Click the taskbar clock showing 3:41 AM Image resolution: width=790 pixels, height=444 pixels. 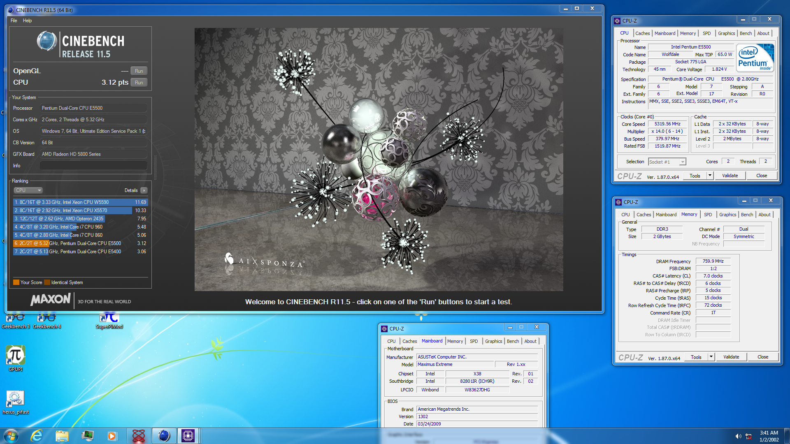pyautogui.click(x=769, y=436)
